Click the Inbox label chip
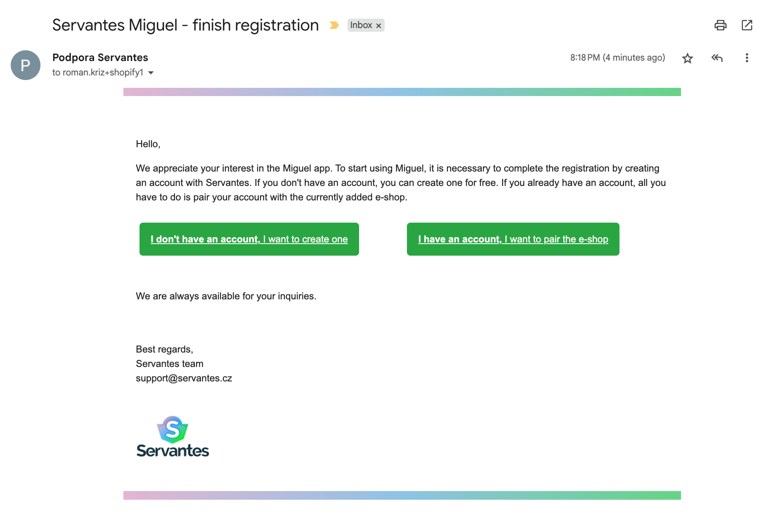 [x=361, y=25]
